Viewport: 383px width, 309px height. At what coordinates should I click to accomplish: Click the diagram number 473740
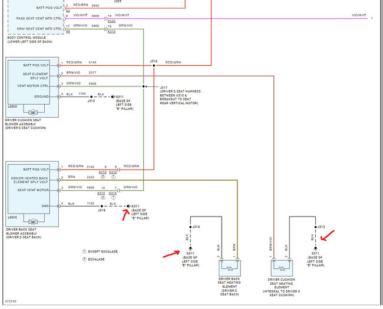tap(11, 301)
